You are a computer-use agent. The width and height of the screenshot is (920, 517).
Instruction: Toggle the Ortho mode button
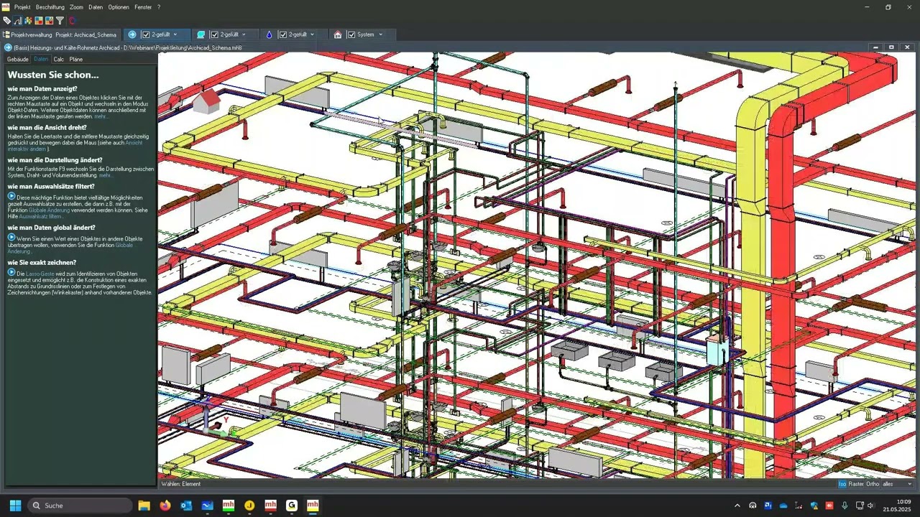coord(873,484)
